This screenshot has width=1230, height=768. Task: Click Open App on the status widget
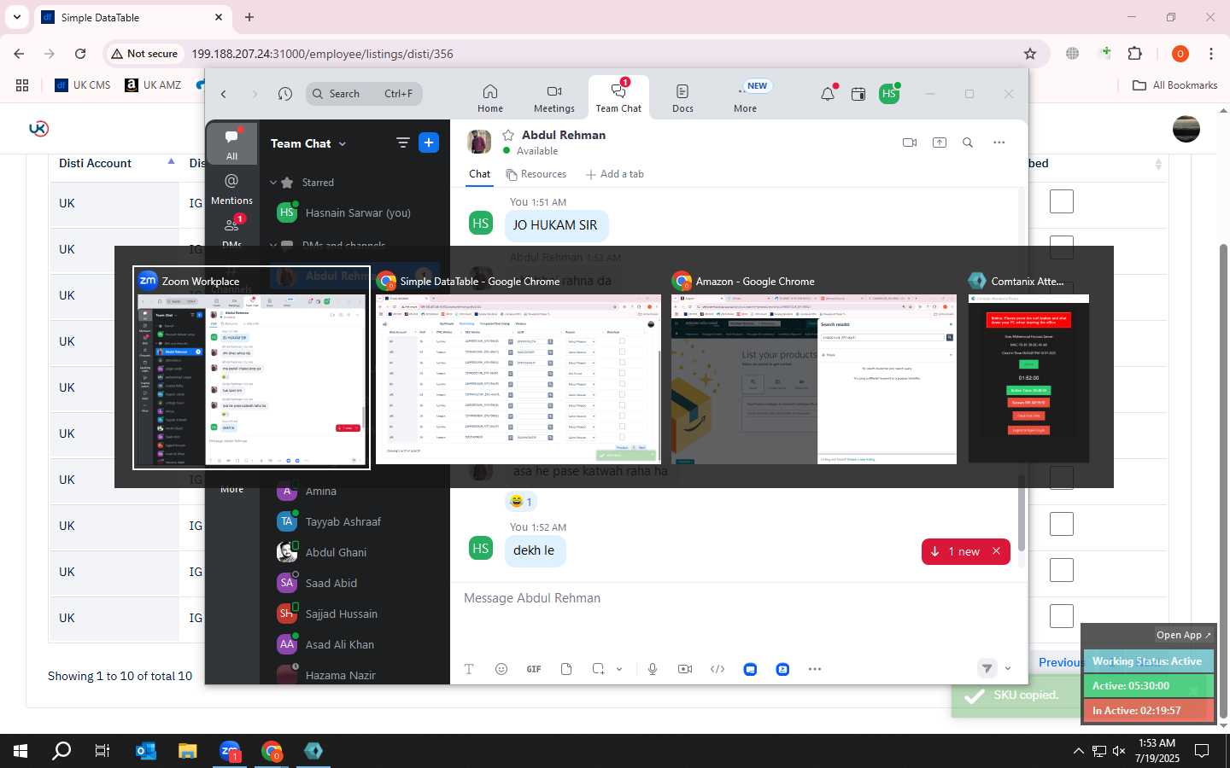(x=1184, y=635)
